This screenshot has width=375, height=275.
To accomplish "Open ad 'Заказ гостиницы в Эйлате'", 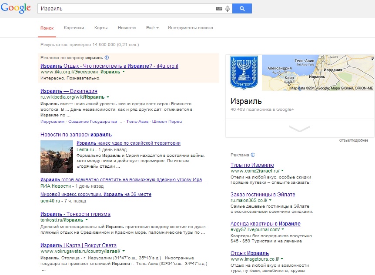I will [263, 195].
